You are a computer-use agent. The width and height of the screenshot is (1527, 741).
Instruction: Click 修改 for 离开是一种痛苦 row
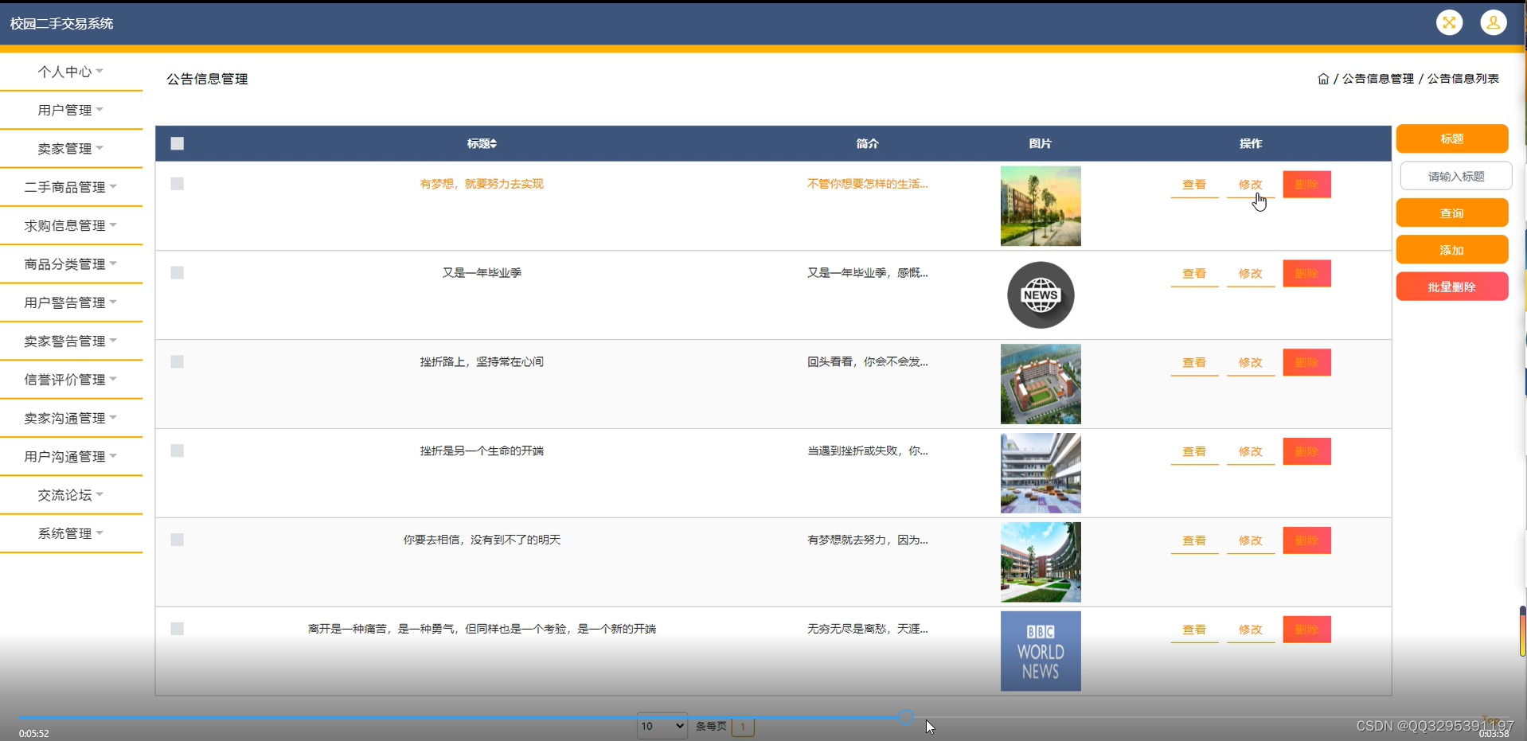1251,630
